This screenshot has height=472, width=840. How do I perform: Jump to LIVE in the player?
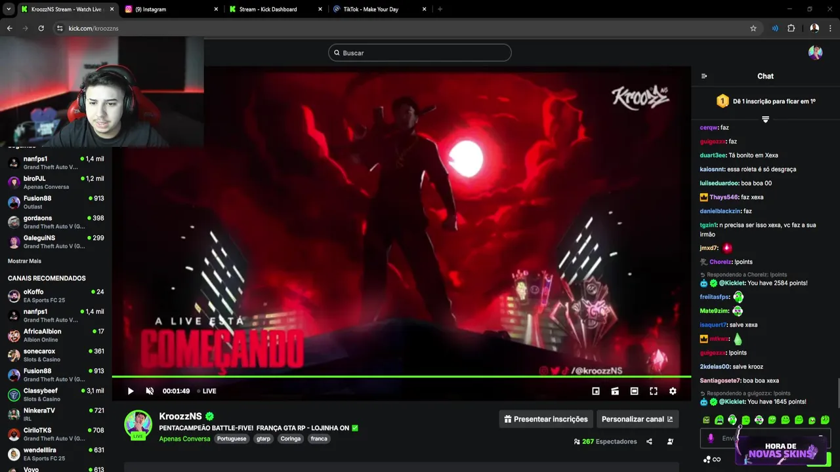(207, 391)
